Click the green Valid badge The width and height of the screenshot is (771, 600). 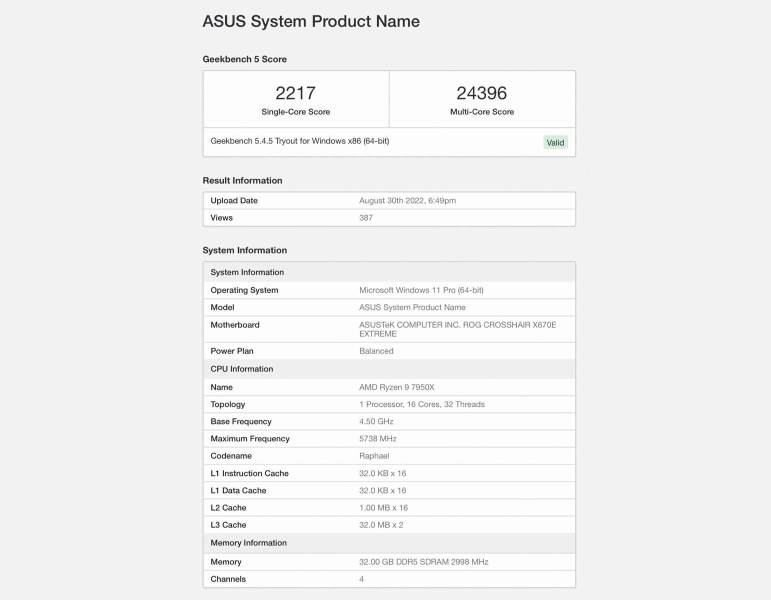555,142
